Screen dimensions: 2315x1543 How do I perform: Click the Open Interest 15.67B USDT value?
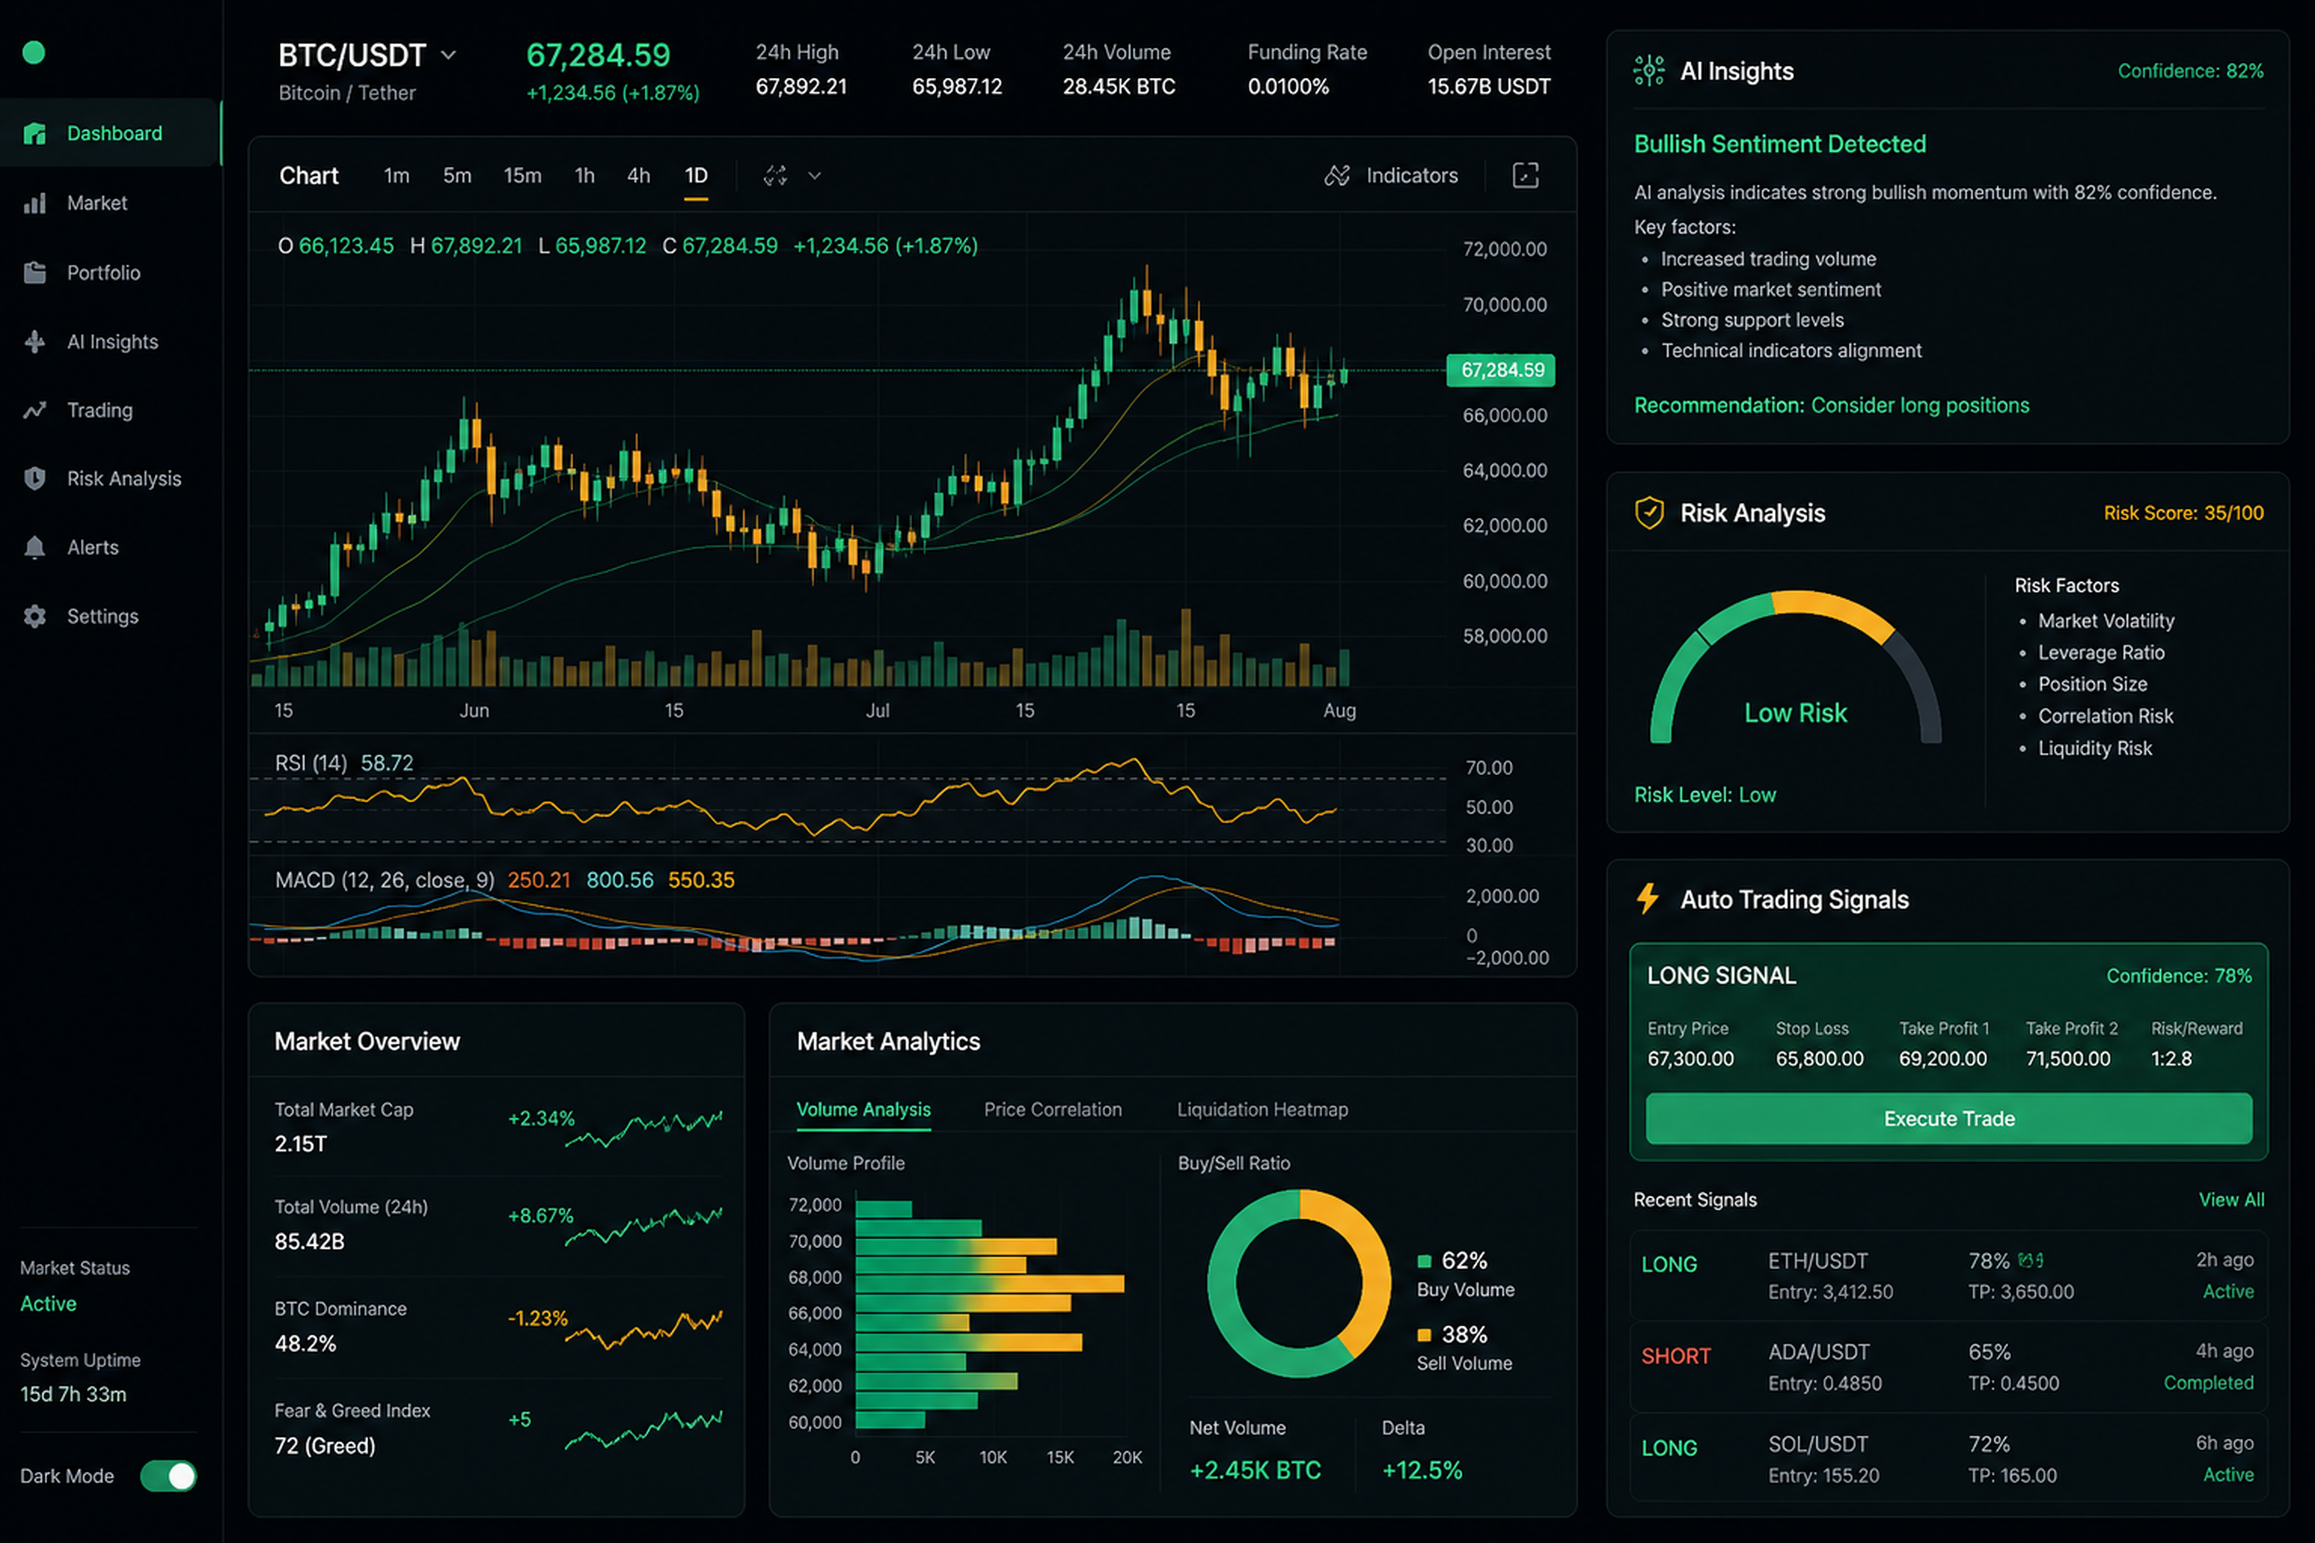pos(1489,87)
